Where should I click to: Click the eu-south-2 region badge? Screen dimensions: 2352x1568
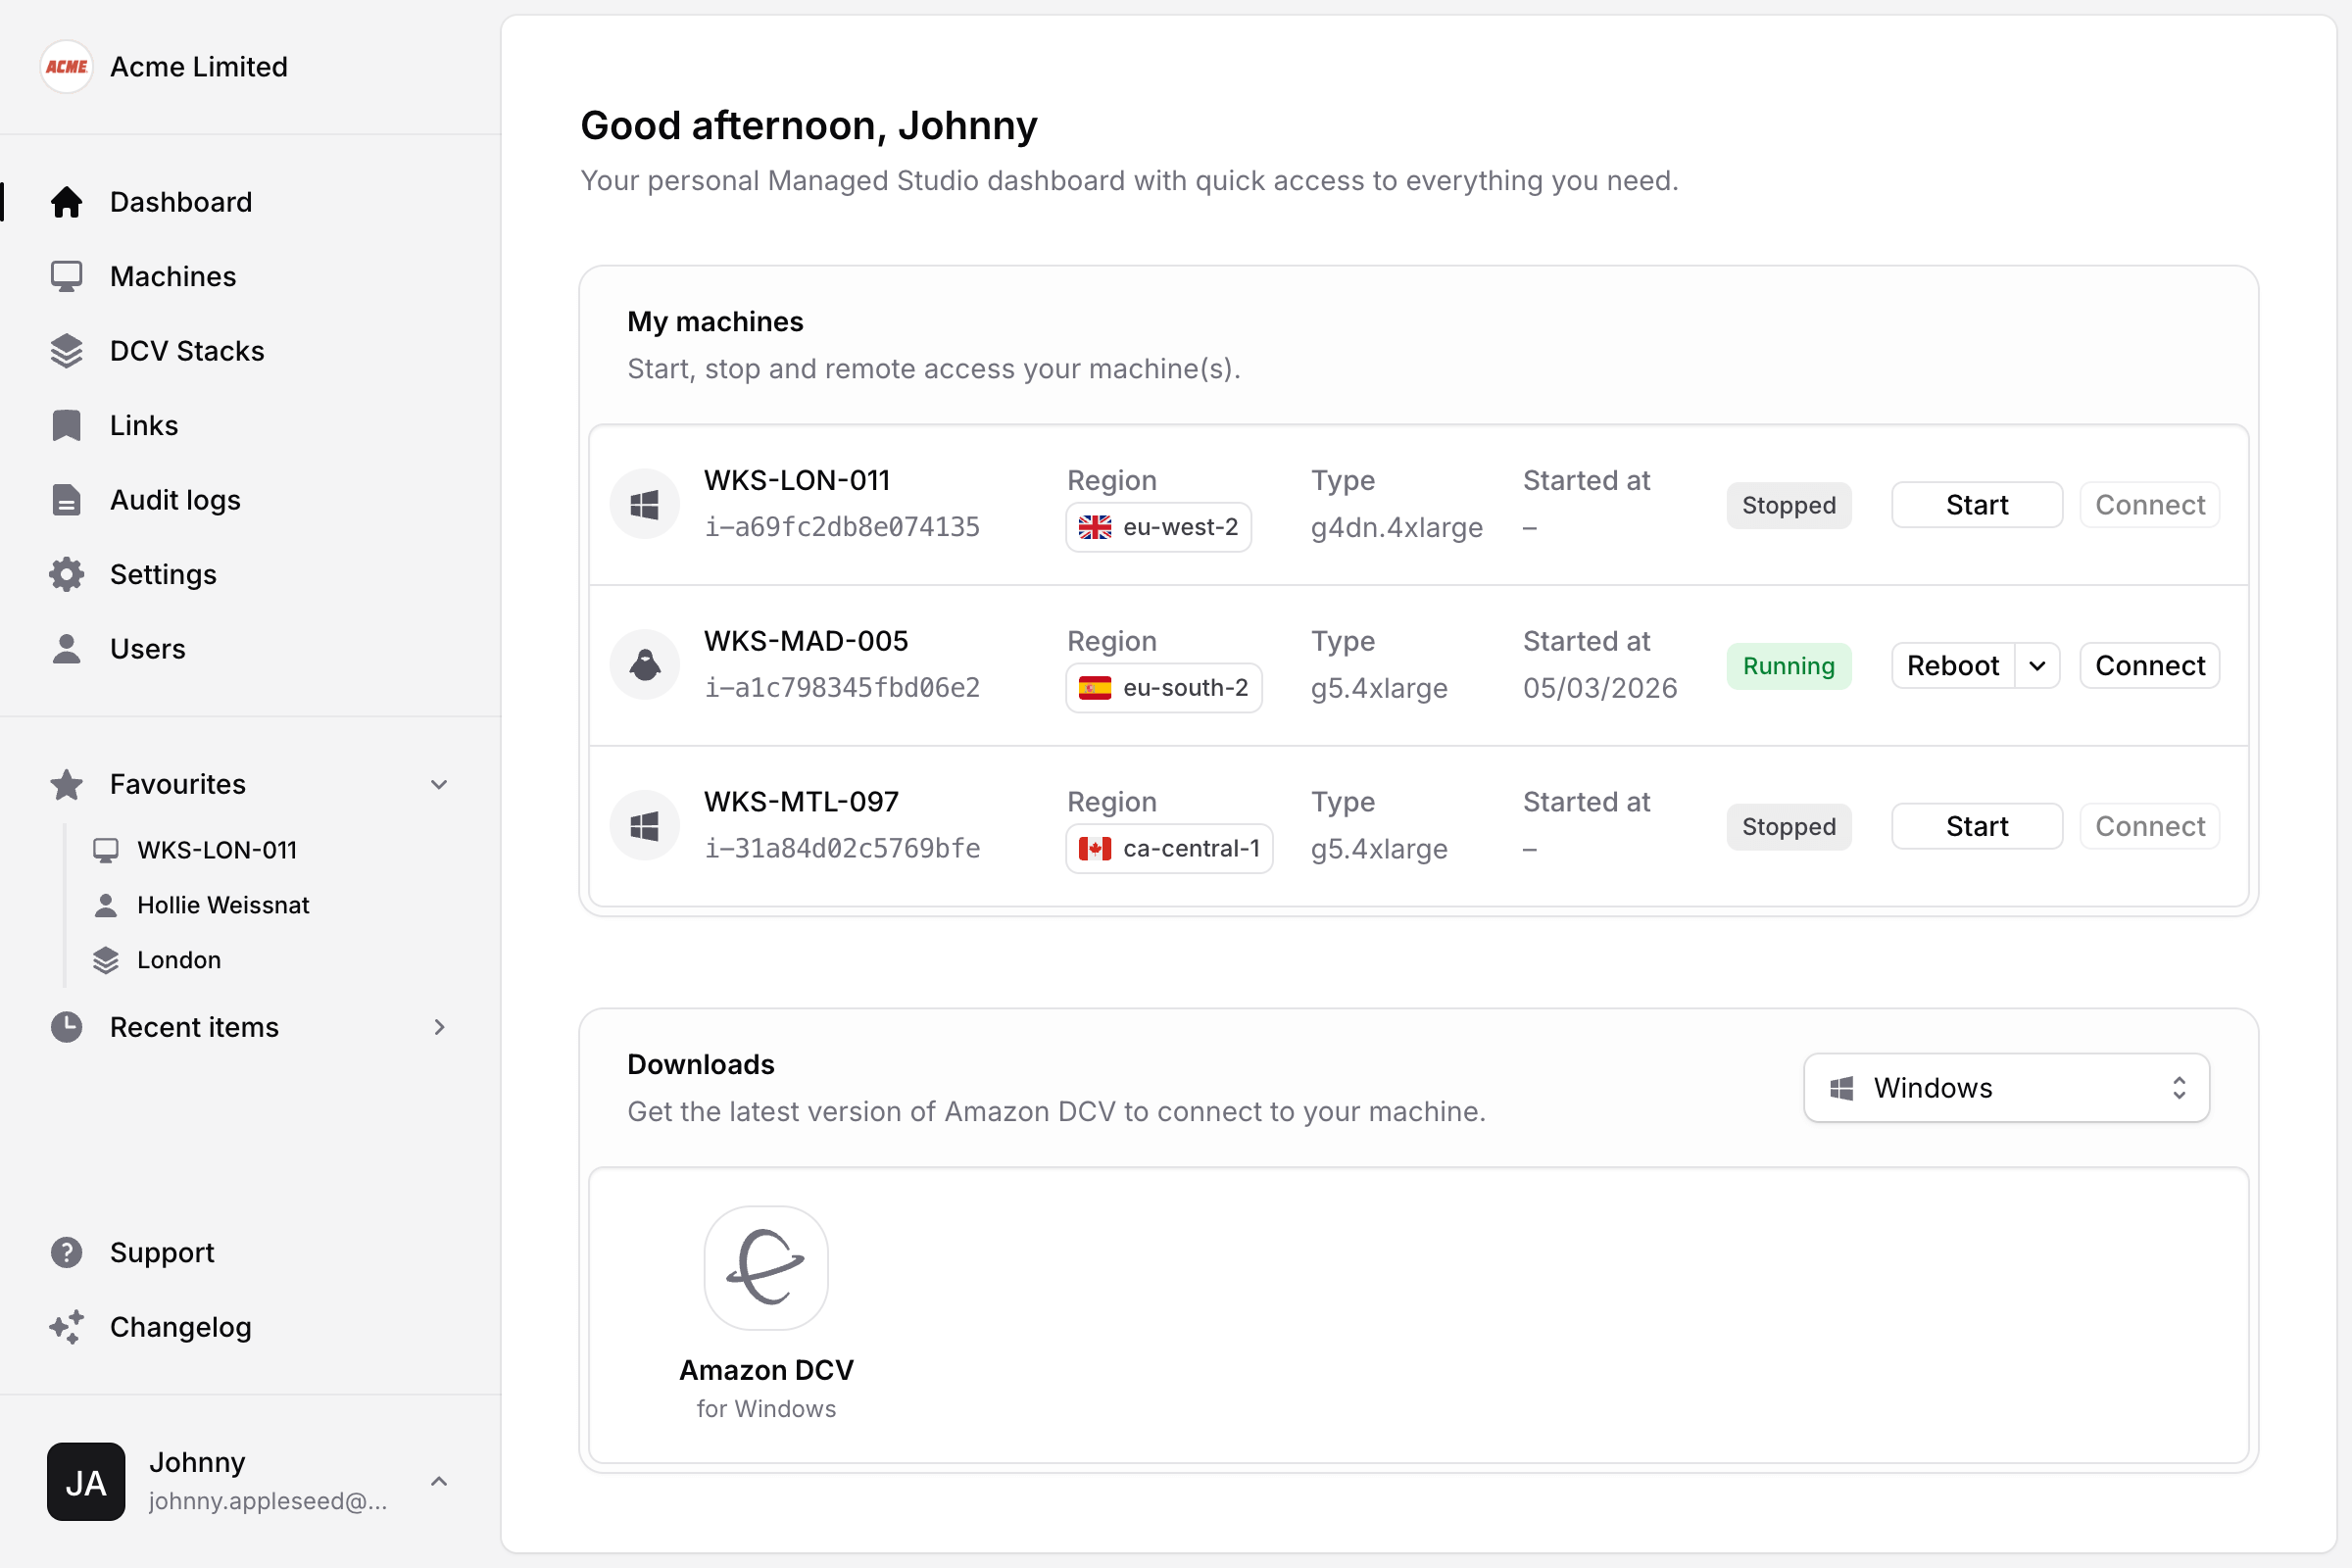point(1163,688)
